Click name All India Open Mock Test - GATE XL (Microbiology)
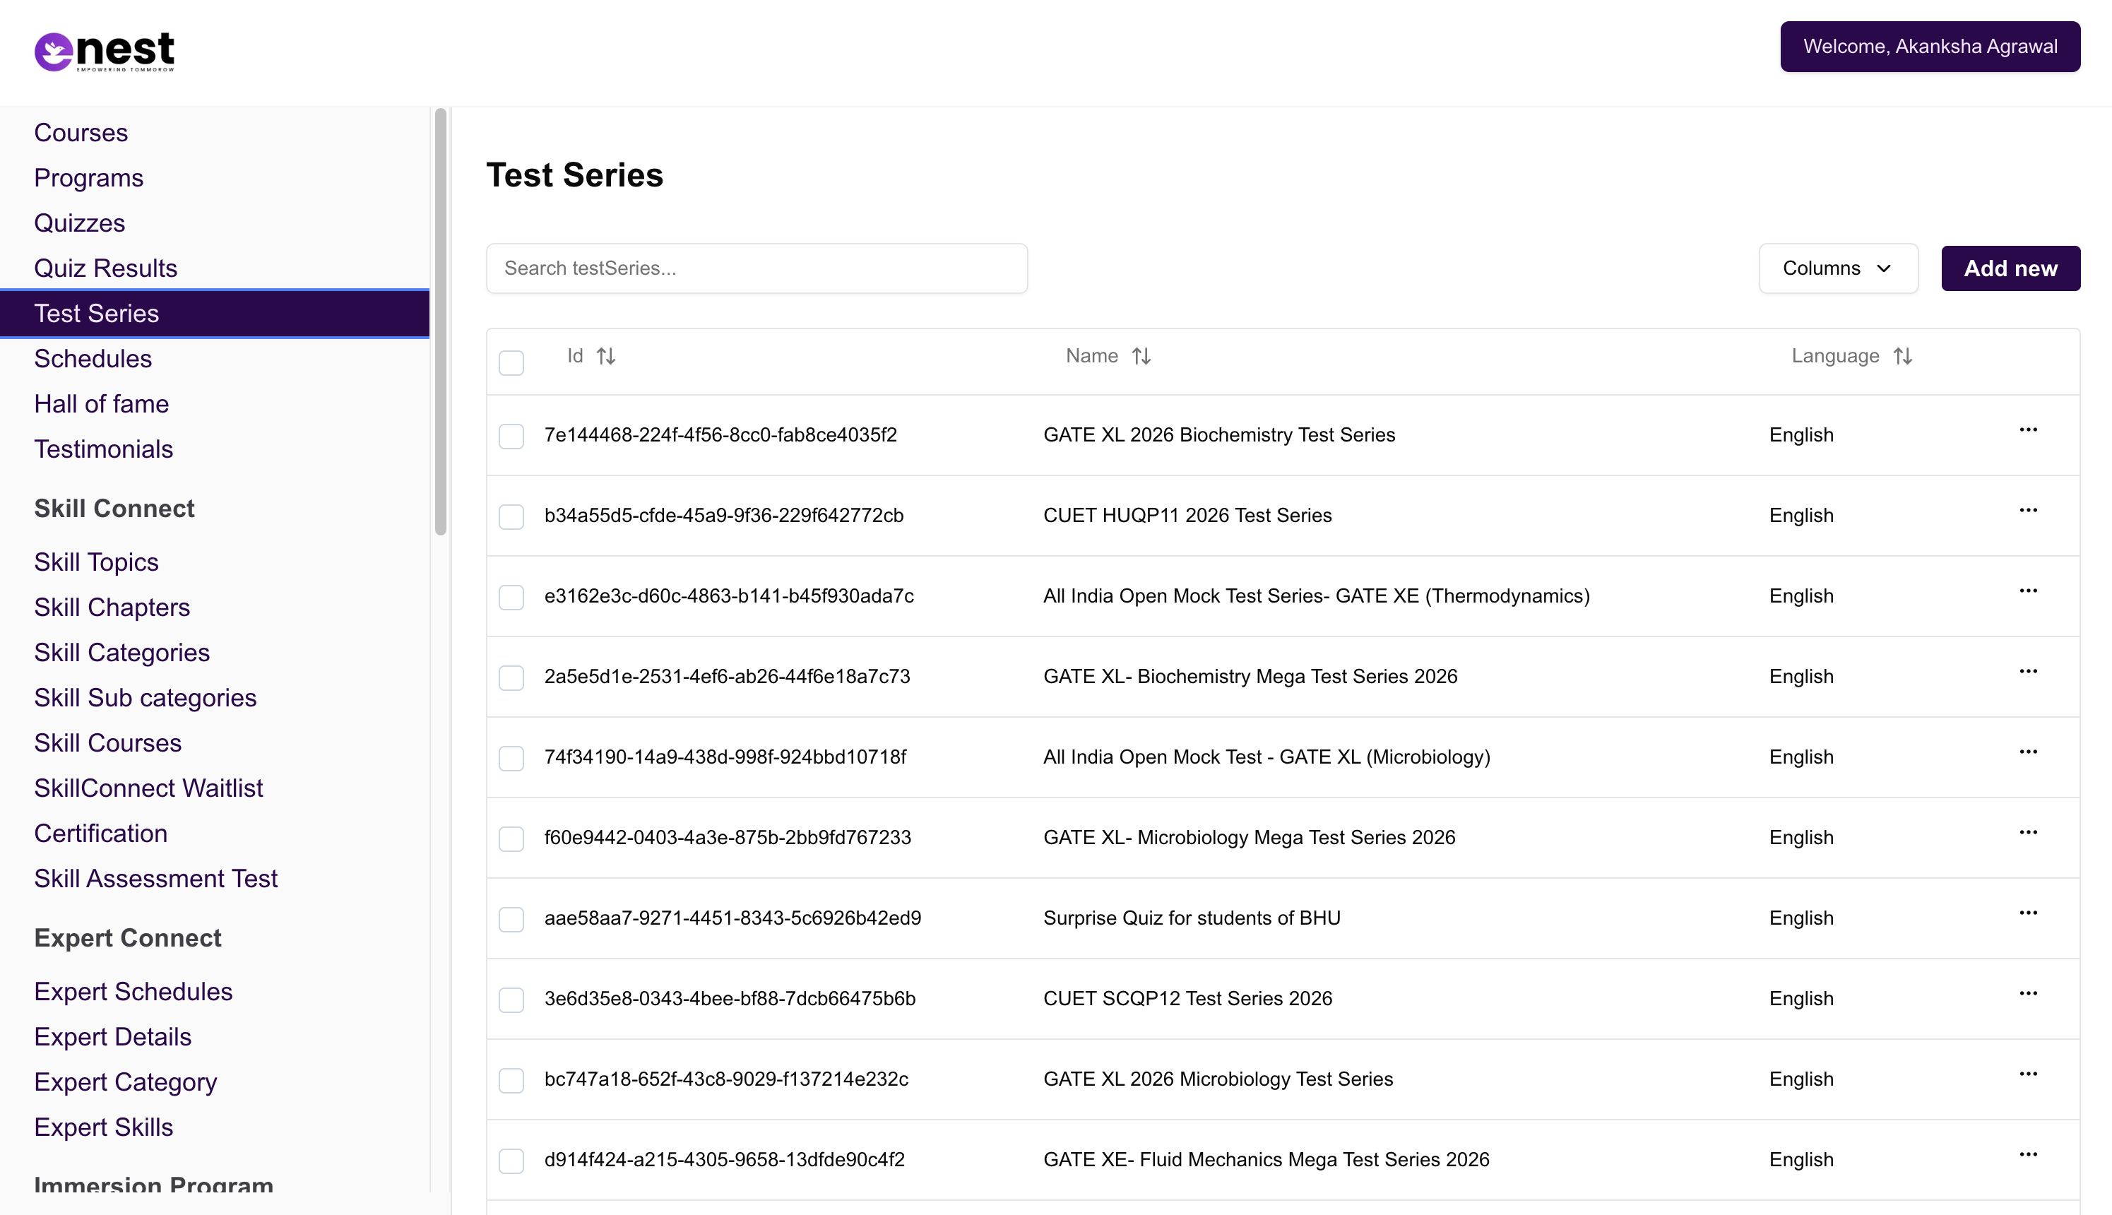This screenshot has height=1215, width=2112. tap(1266, 757)
